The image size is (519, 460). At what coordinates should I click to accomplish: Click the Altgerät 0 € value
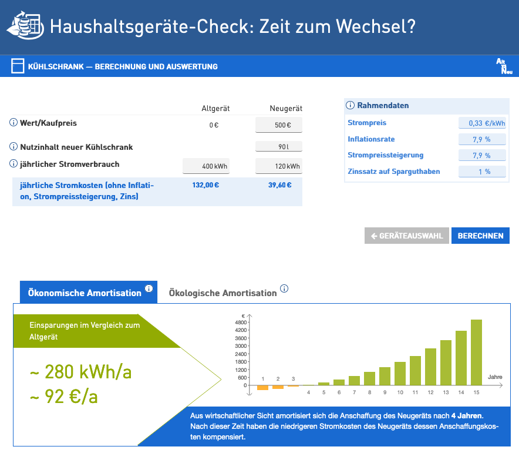(x=214, y=125)
